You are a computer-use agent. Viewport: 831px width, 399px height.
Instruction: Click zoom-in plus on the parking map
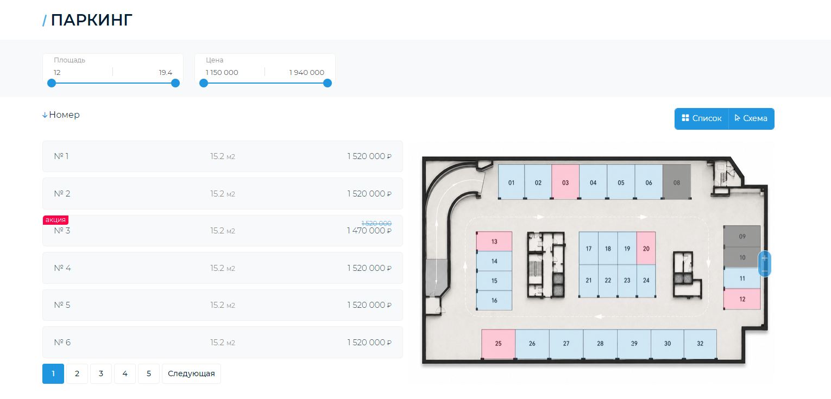764,258
